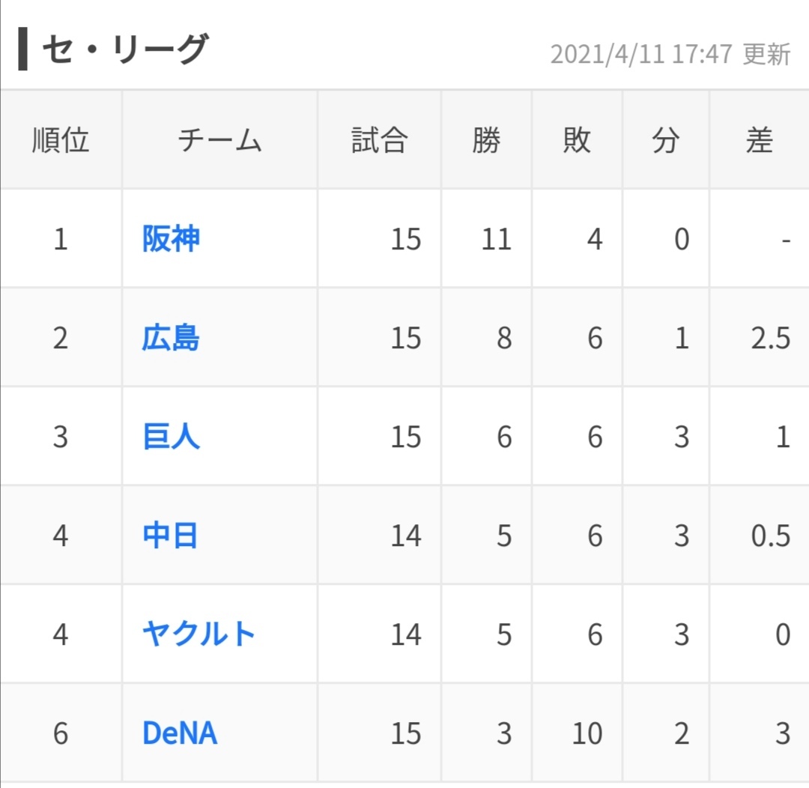Screen dimensions: 809x788
Task: Click the 勝 column header
Action: pyautogui.click(x=486, y=140)
